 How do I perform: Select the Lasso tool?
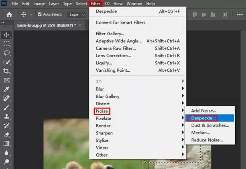pyautogui.click(x=6, y=53)
